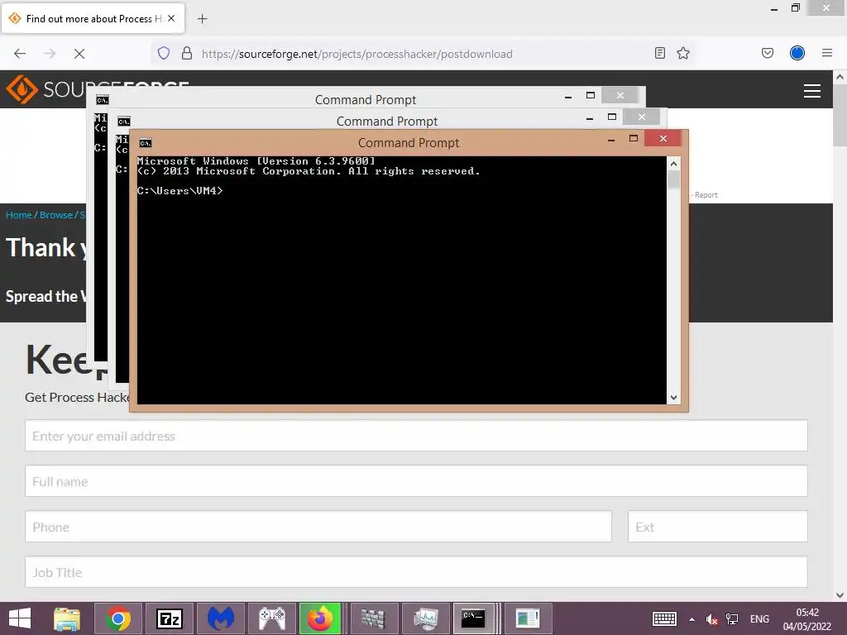Image resolution: width=847 pixels, height=635 pixels.
Task: Minimize the rearmost Command Prompt window
Action: pyautogui.click(x=567, y=97)
